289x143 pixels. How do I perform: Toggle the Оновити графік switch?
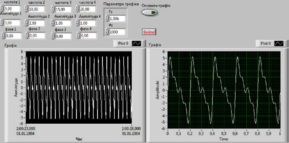coord(150,13)
